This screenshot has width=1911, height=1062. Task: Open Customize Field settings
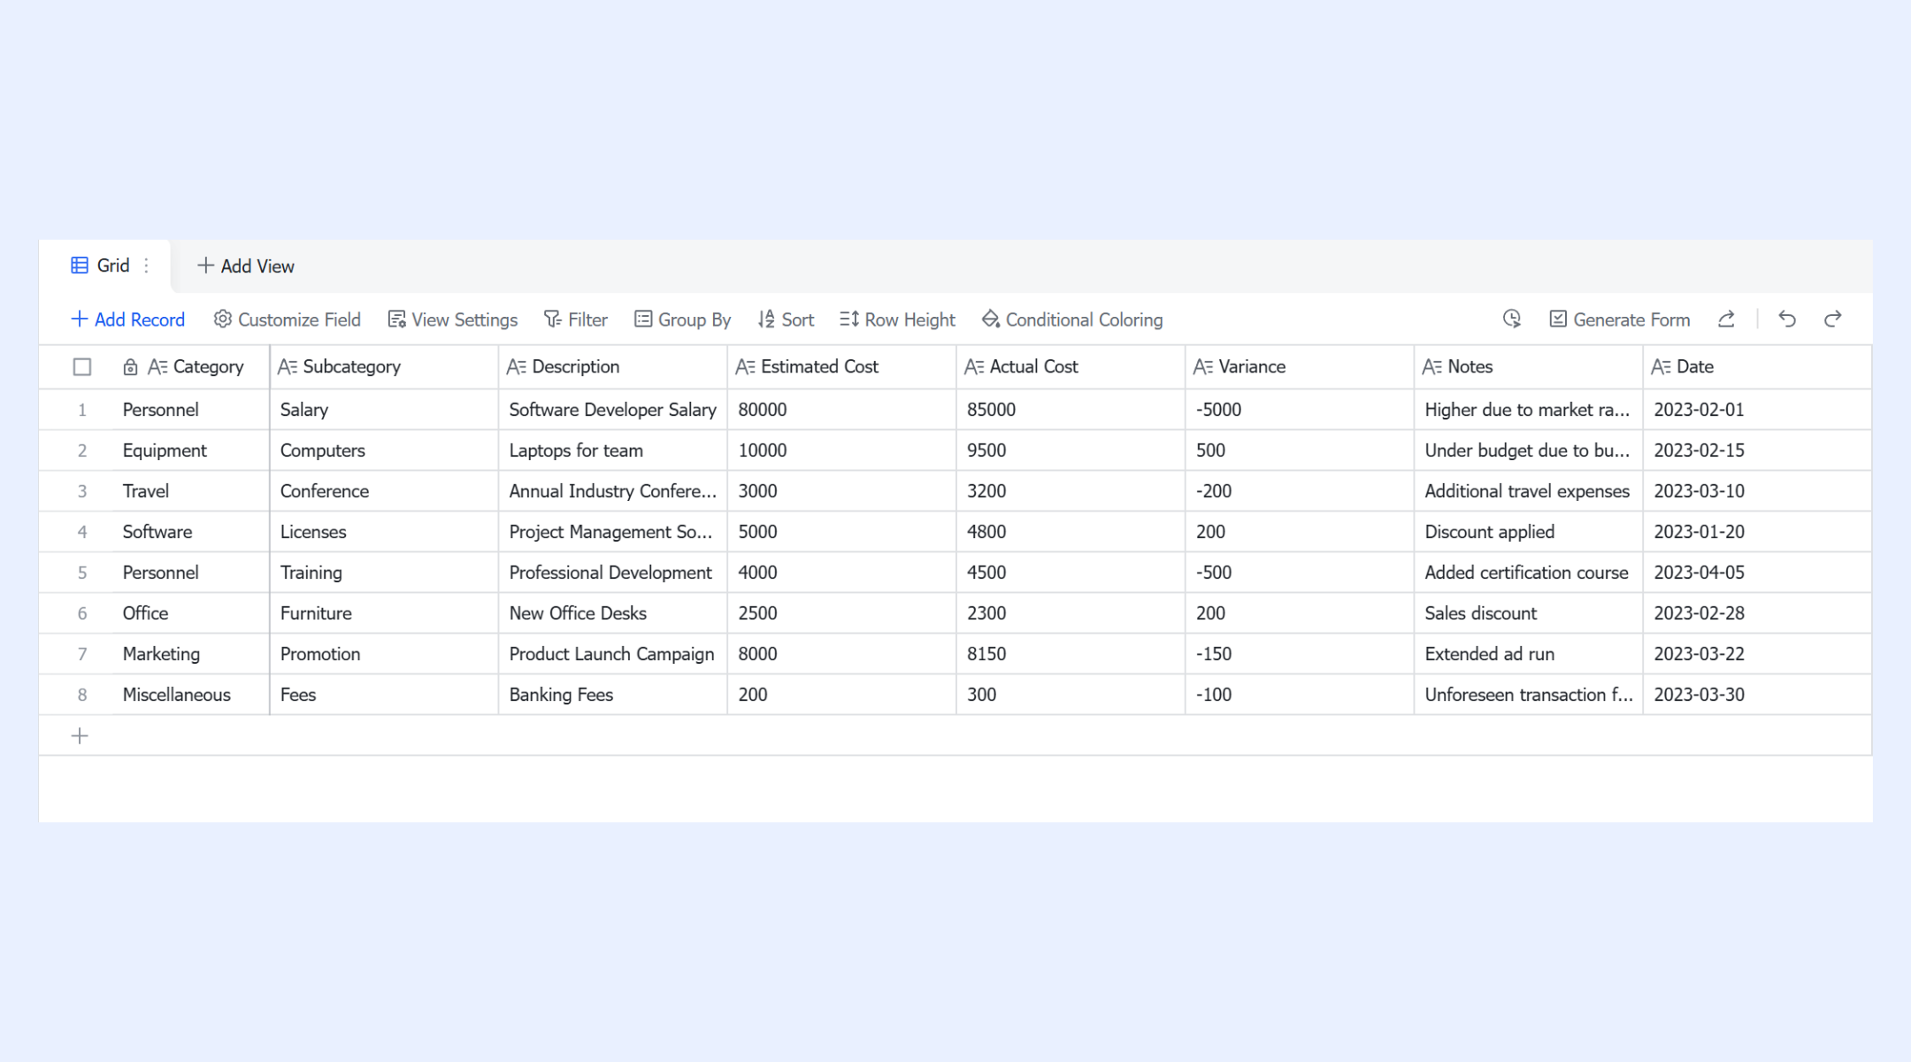[x=288, y=319]
